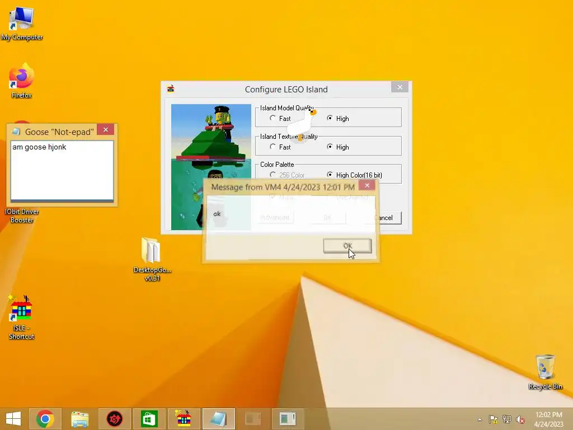Launch Google Chrome from the taskbar
Viewport: 573px width, 430px height.
[x=45, y=419]
